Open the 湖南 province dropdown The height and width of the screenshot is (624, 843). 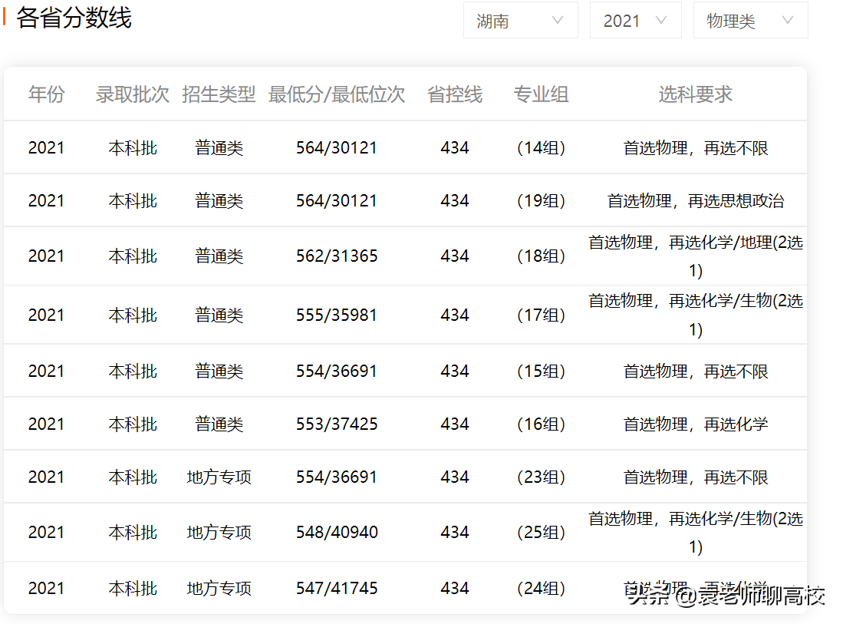pyautogui.click(x=521, y=20)
